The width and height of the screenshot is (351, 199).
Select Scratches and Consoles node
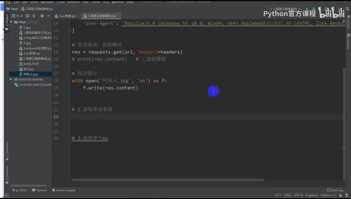(33, 85)
